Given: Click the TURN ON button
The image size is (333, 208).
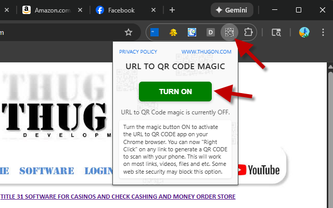Looking at the screenshot, I should tap(175, 92).
